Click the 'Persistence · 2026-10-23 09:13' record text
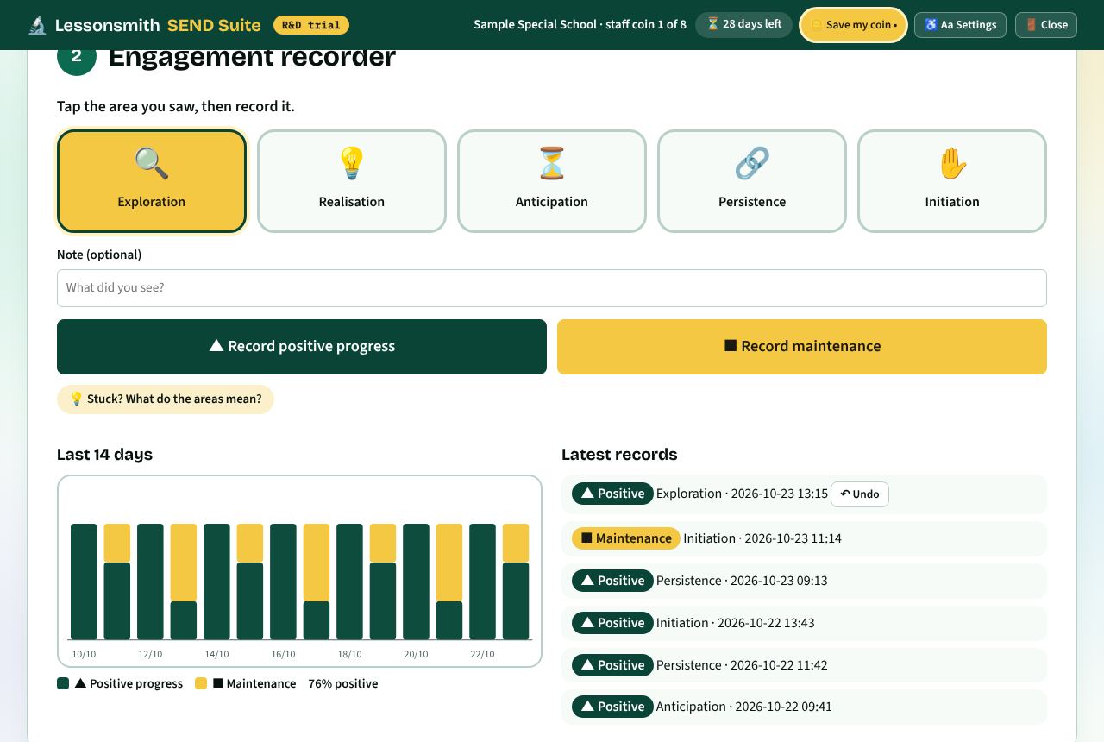 (x=742, y=581)
